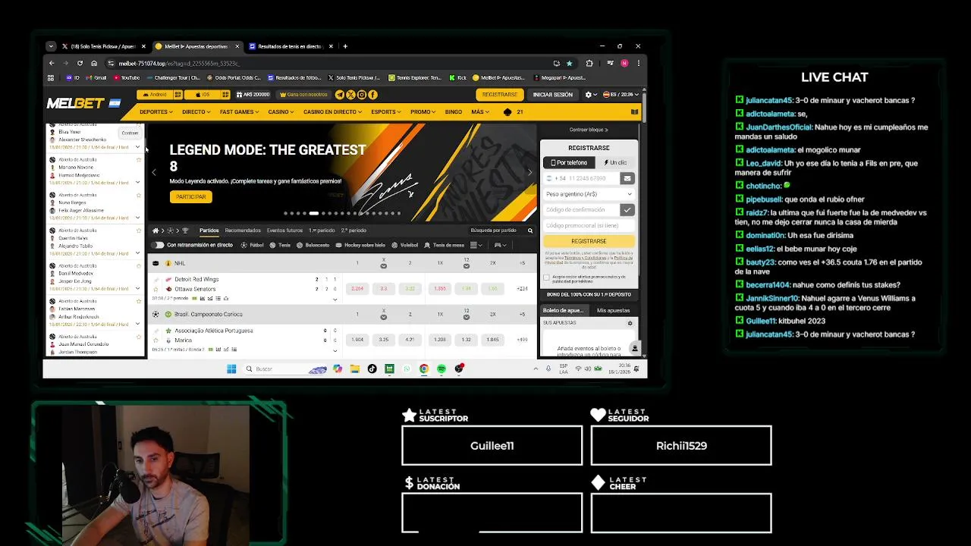This screenshot has width=971, height=546.
Task: Open Peso argentino currency dropdown
Action: click(589, 194)
